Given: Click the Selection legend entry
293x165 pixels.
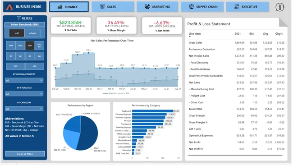Looking at the screenshot, I should (110, 93).
